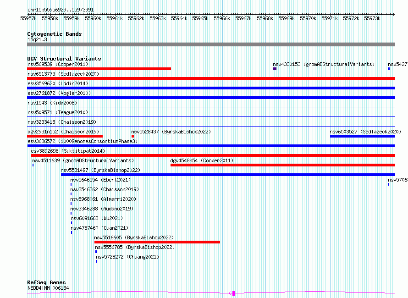Open the nsv1543 (Kidd2008) entry
408x298 pixels.
click(x=52, y=103)
